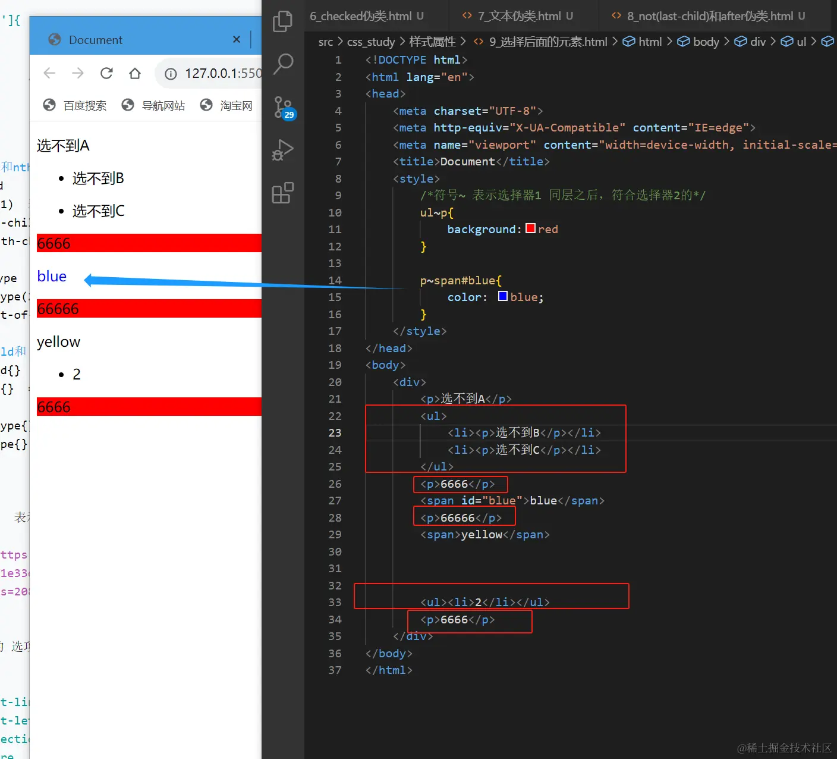837x759 pixels.
Task: Click the blue-colored 'blue' text in the page
Action: point(52,276)
